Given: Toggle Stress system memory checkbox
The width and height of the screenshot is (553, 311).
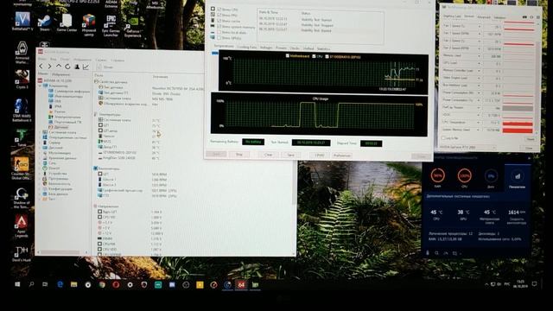Looking at the screenshot, I should click(x=219, y=27).
